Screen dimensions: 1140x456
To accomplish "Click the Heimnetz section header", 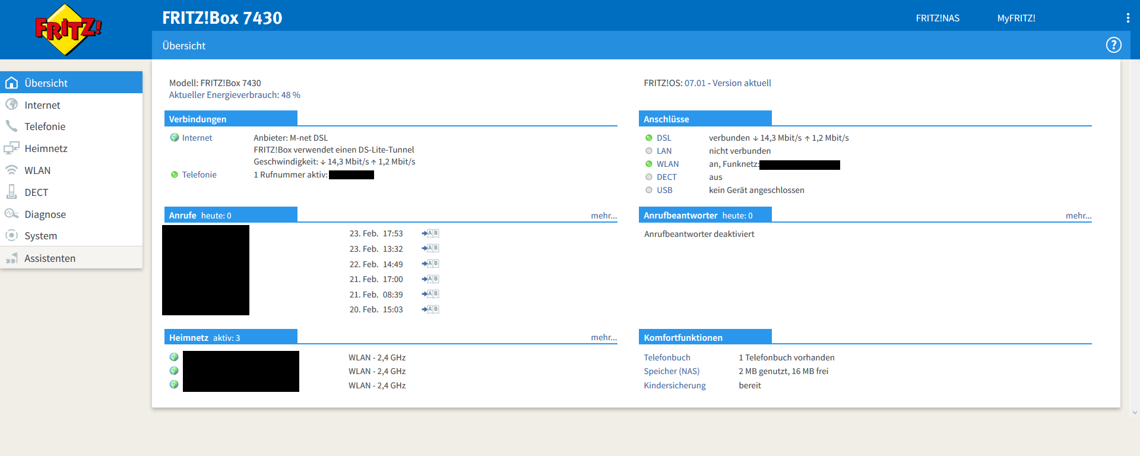I will 230,337.
